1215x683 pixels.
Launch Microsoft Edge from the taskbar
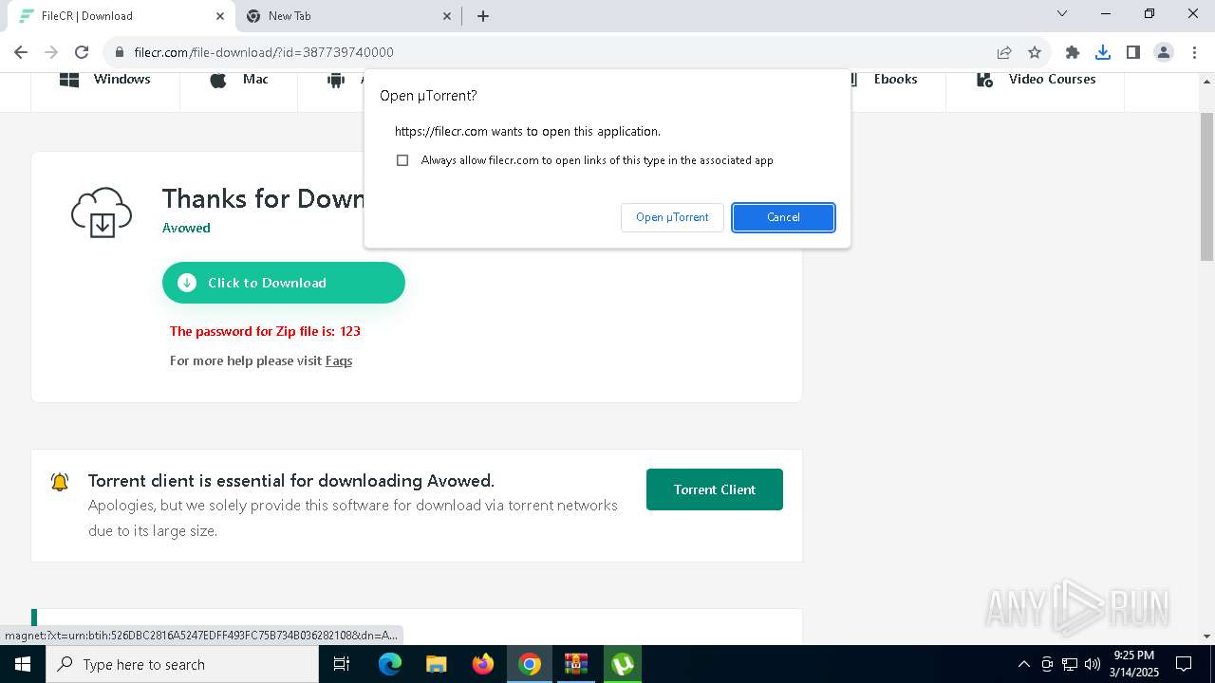pyautogui.click(x=390, y=664)
